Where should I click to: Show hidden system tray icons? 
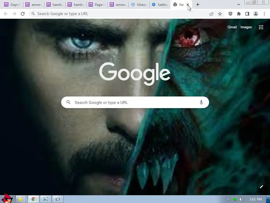pos(228,199)
